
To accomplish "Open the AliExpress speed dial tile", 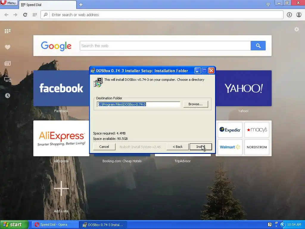I will [x=61, y=138].
